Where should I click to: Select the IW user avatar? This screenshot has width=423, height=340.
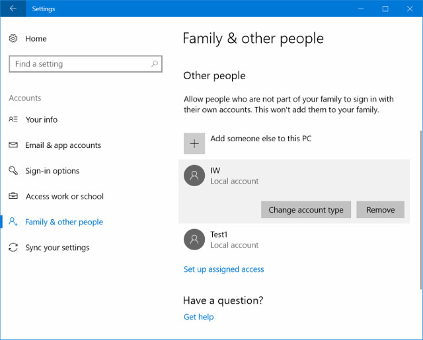point(194,176)
